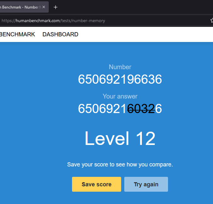Open the DASHBOARD page

point(60,34)
